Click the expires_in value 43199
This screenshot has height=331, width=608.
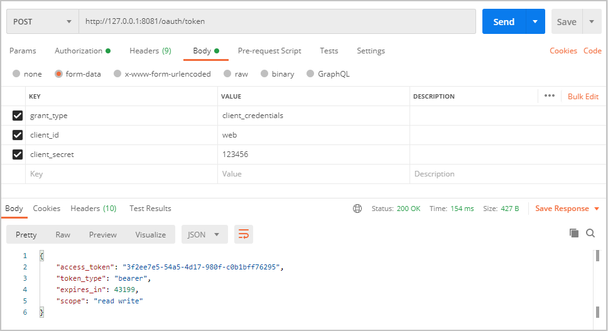coord(124,290)
